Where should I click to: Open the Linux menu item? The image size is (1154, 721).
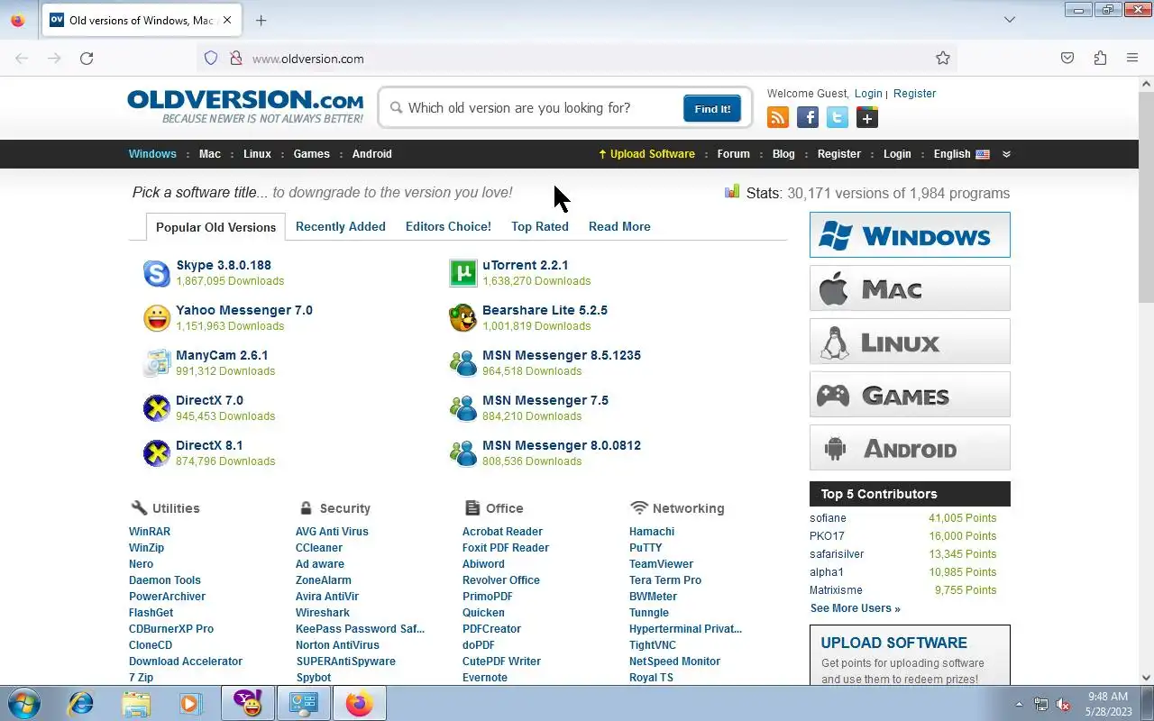click(257, 154)
